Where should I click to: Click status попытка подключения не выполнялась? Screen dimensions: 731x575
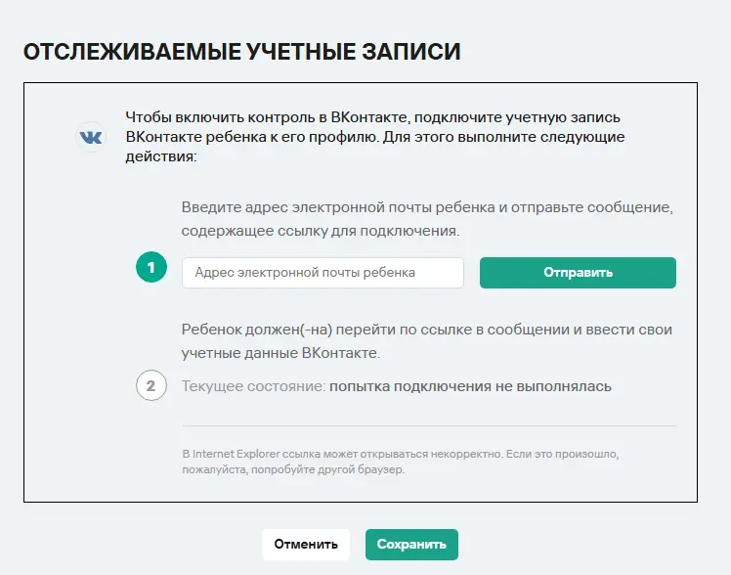[x=470, y=386]
